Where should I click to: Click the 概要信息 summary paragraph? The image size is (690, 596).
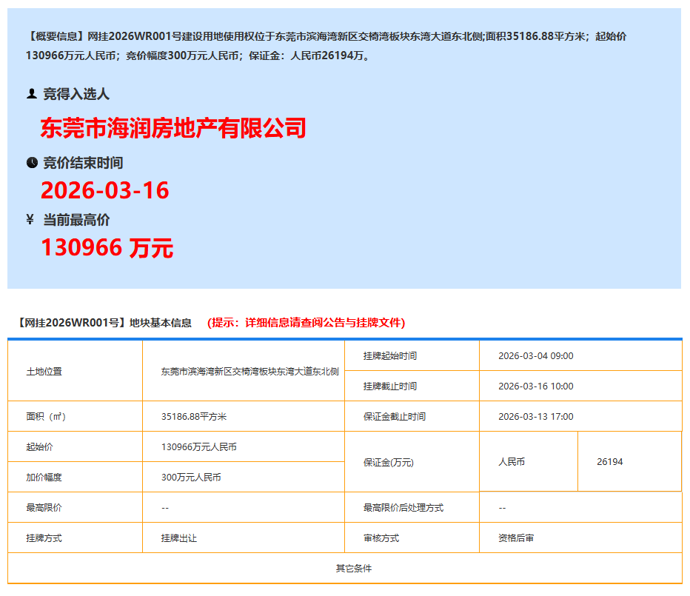pos(326,45)
